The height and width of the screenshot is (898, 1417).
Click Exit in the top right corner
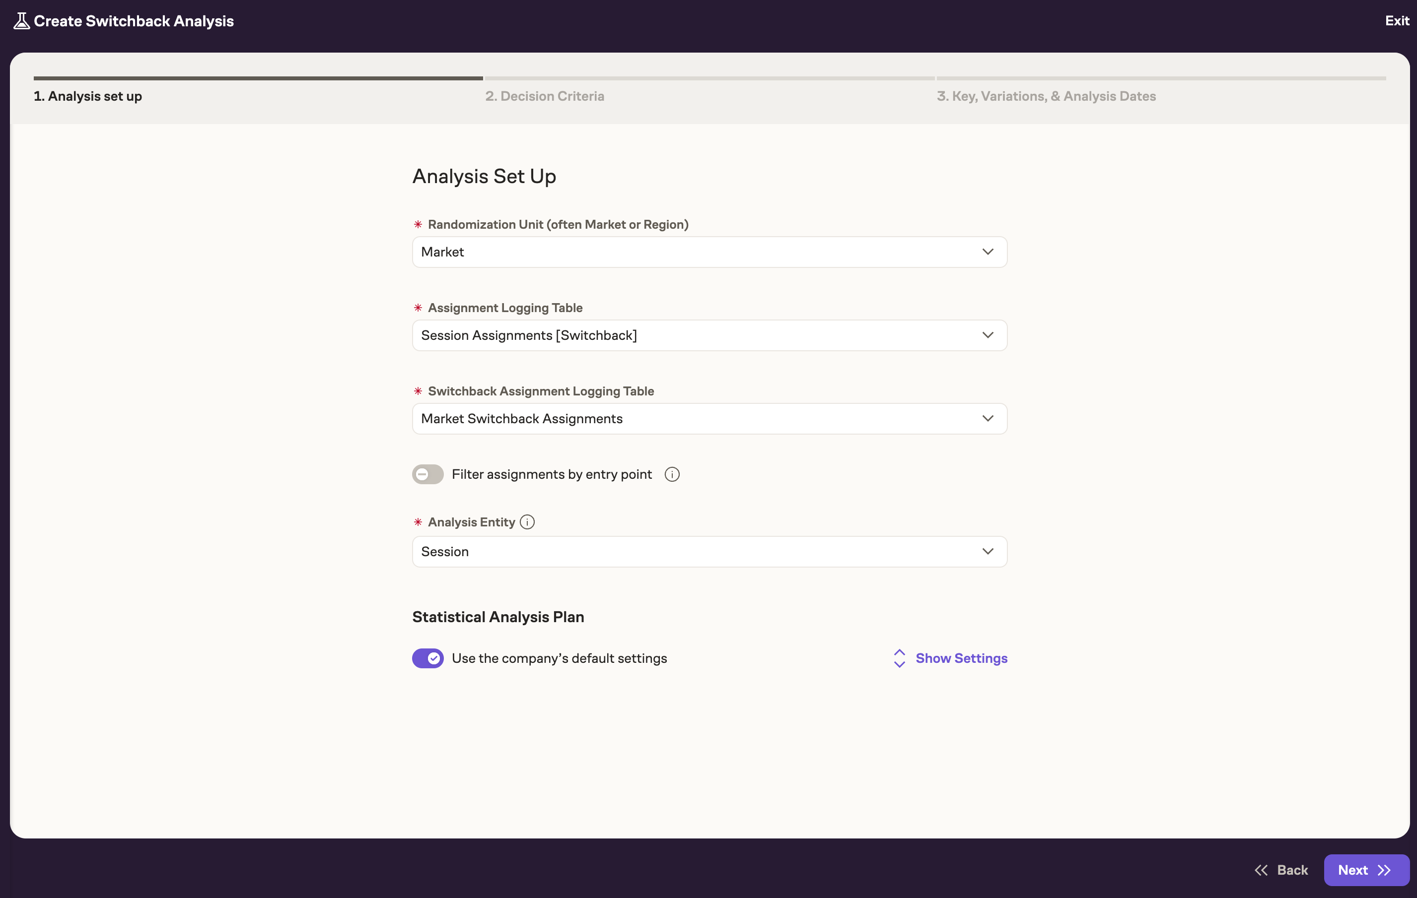click(1397, 20)
